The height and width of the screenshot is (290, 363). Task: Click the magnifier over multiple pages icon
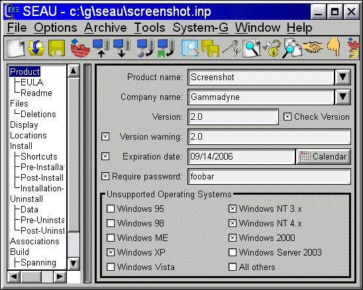click(292, 48)
